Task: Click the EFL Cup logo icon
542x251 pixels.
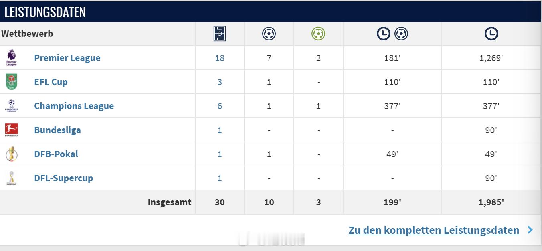Action: point(12,82)
